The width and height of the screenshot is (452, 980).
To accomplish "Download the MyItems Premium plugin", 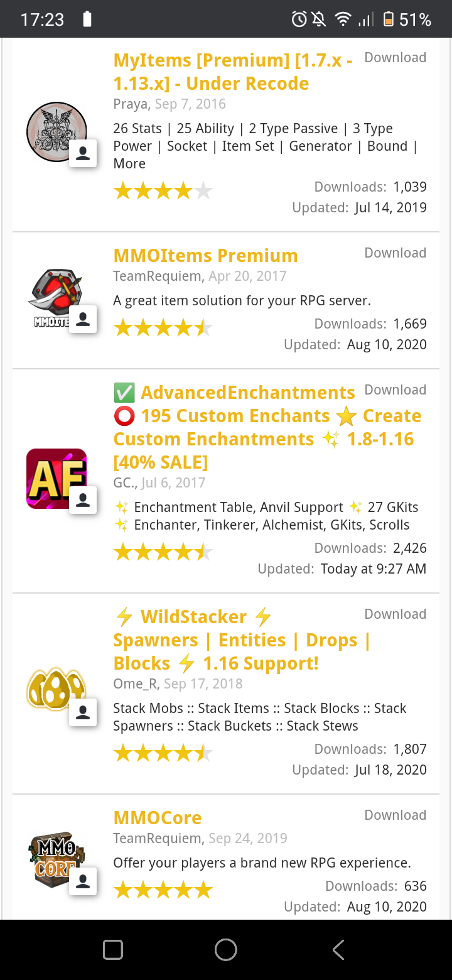I will click(x=395, y=58).
